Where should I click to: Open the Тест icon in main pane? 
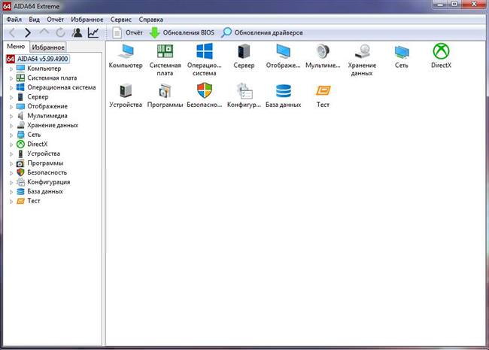[x=323, y=91]
